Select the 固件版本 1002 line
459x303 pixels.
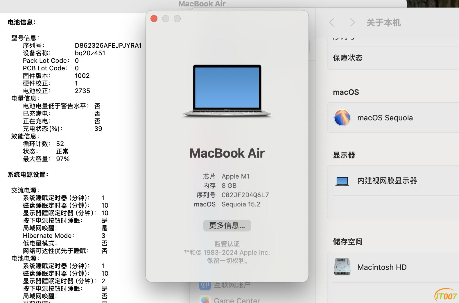click(56, 76)
